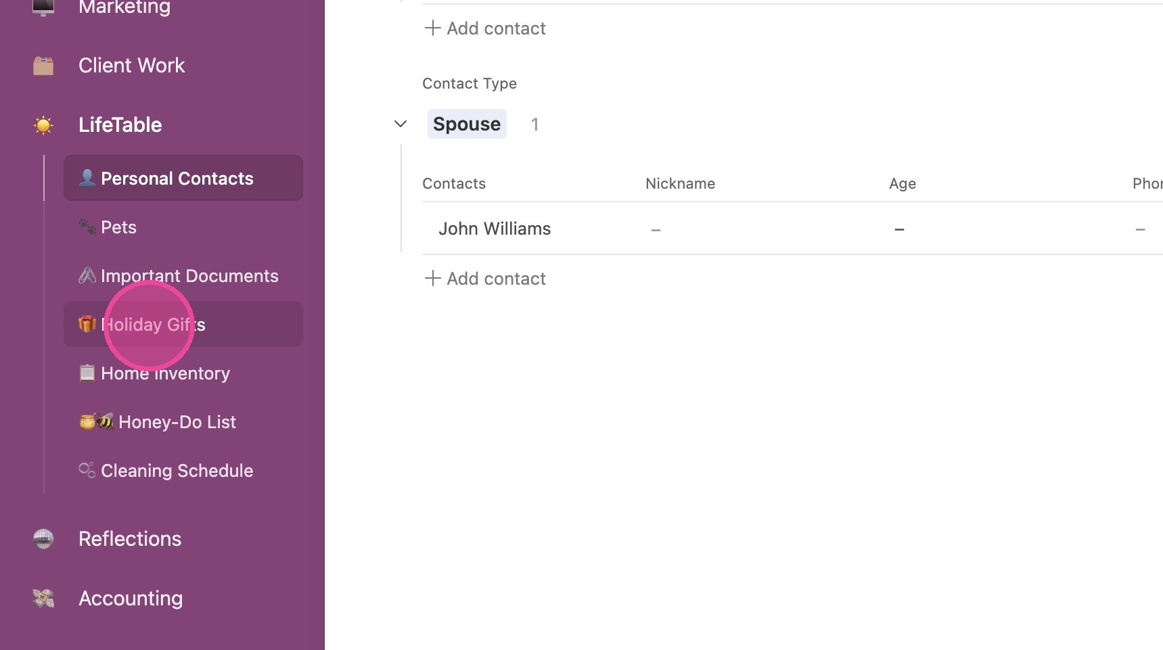Click the Nickname column header
This screenshot has width=1163, height=650.
(680, 183)
